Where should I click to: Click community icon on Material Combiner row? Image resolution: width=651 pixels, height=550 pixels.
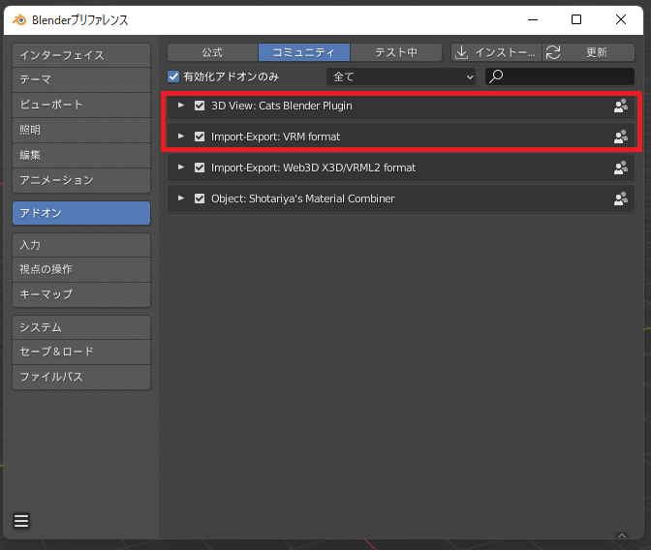pyautogui.click(x=621, y=199)
